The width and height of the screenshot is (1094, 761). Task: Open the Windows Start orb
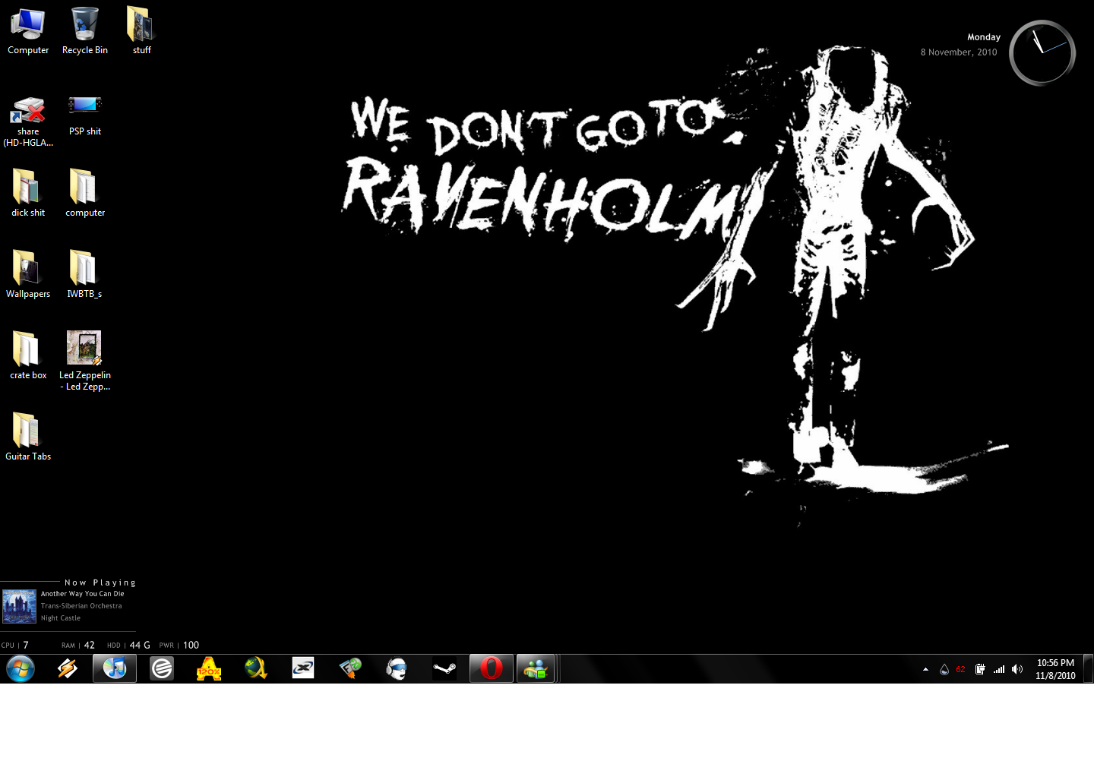click(21, 668)
